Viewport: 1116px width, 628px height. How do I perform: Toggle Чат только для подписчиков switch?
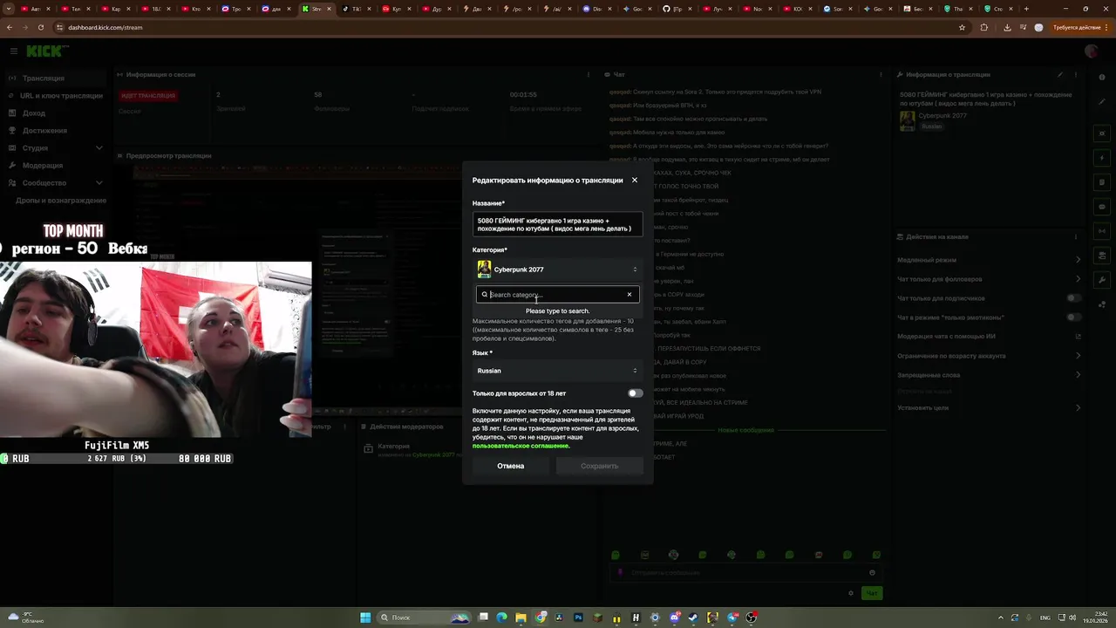click(x=1074, y=298)
